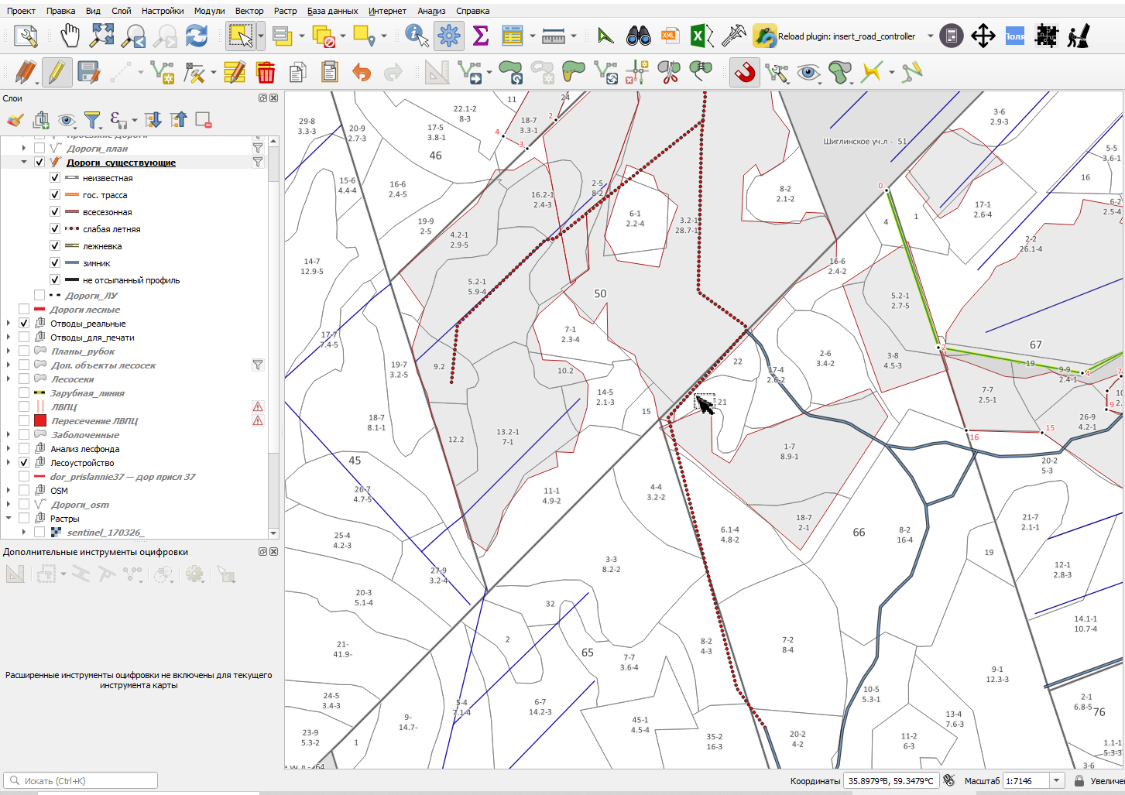Click Add Group icon in layers panel
Viewport: 1125px width, 795px height.
tap(41, 120)
